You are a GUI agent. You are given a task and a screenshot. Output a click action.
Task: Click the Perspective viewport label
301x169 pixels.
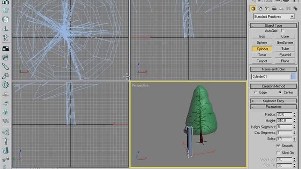point(140,85)
